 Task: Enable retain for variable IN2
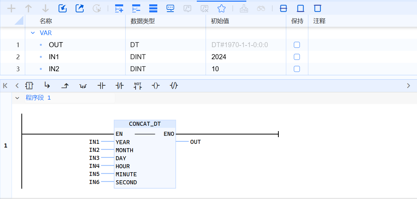297,69
